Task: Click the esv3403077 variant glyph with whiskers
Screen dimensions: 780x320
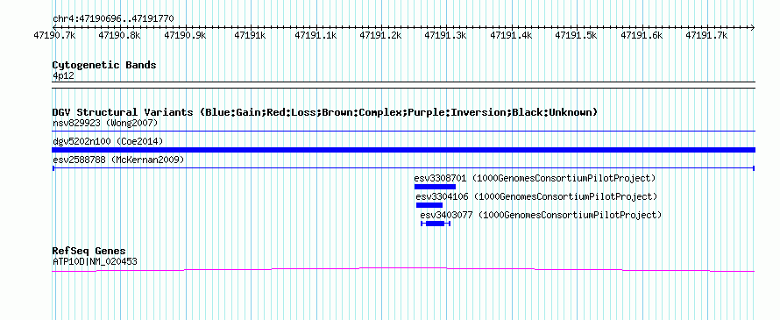Action: [x=436, y=224]
